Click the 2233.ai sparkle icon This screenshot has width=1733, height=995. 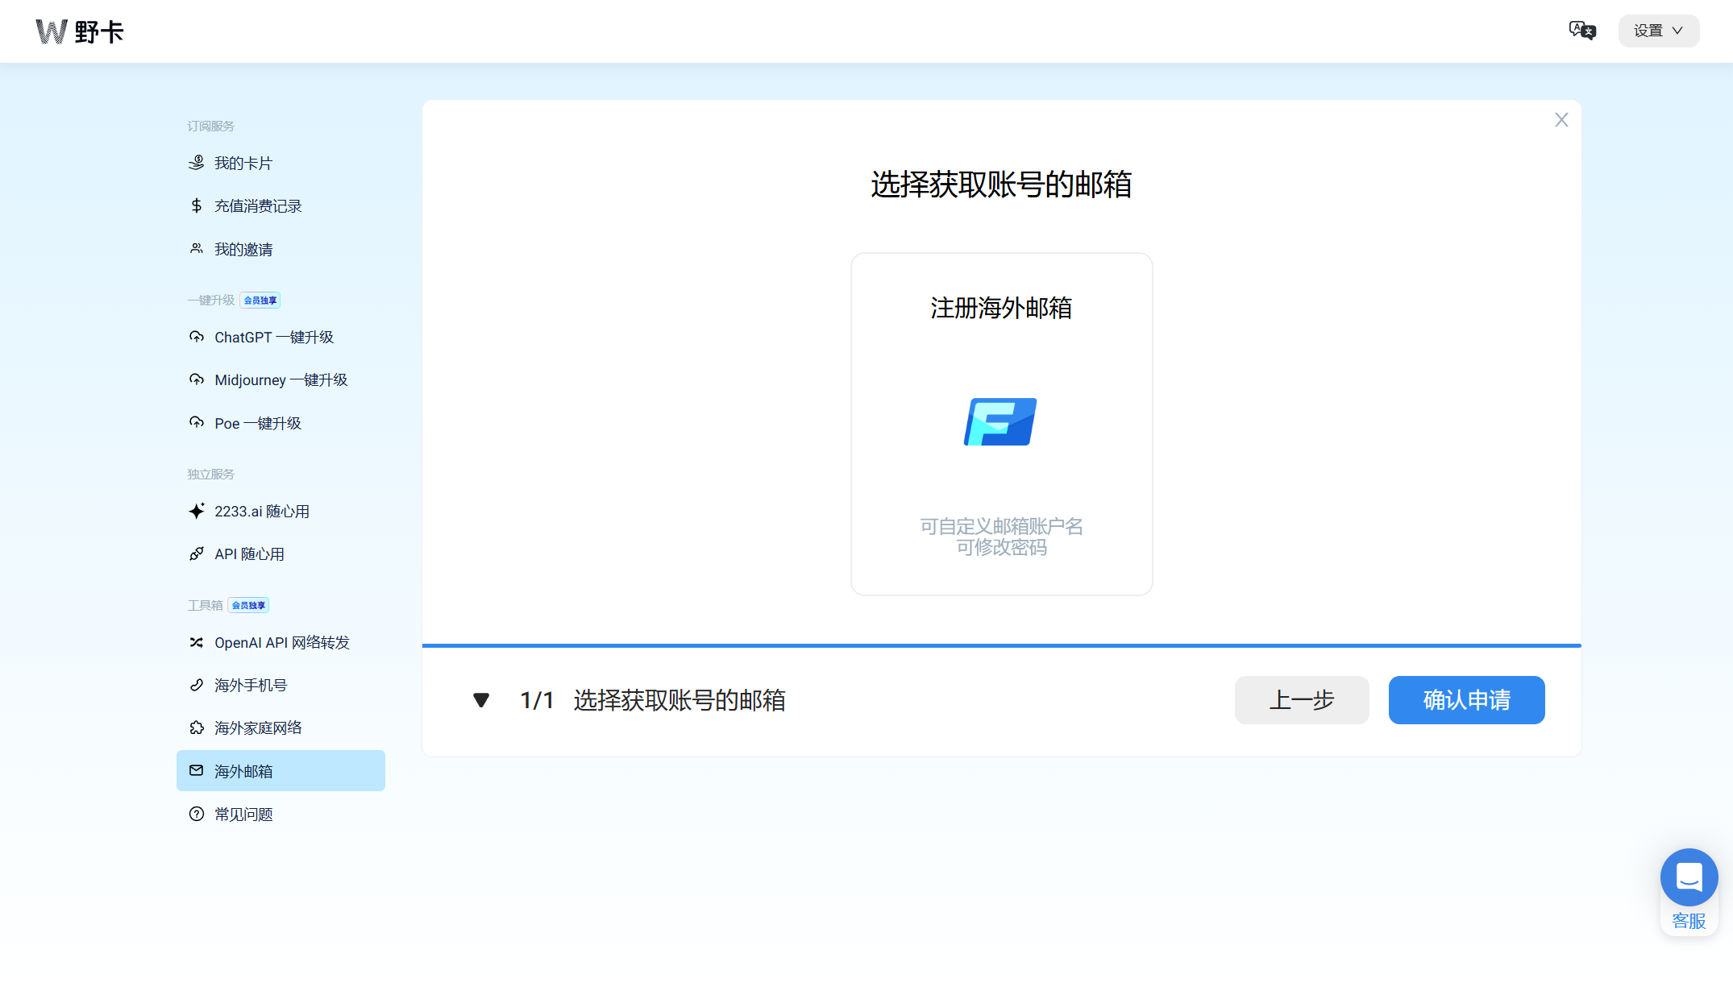196,511
